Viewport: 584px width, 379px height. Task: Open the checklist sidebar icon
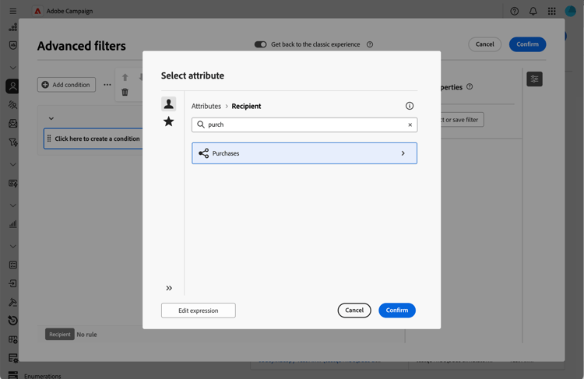pyautogui.click(x=13, y=265)
